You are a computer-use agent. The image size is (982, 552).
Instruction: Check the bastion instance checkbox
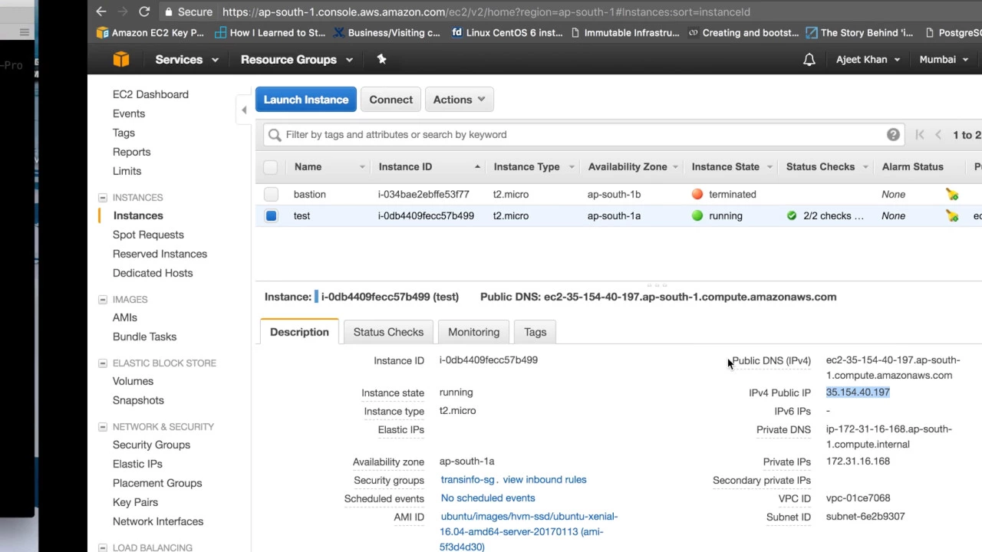pyautogui.click(x=271, y=195)
